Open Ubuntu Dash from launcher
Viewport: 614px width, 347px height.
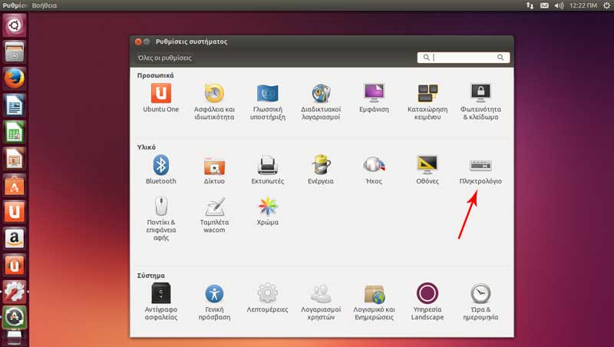pos(15,25)
